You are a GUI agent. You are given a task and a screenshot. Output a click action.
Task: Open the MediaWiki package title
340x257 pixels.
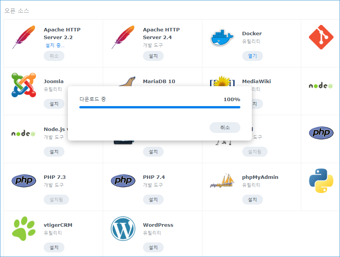pyautogui.click(x=256, y=81)
